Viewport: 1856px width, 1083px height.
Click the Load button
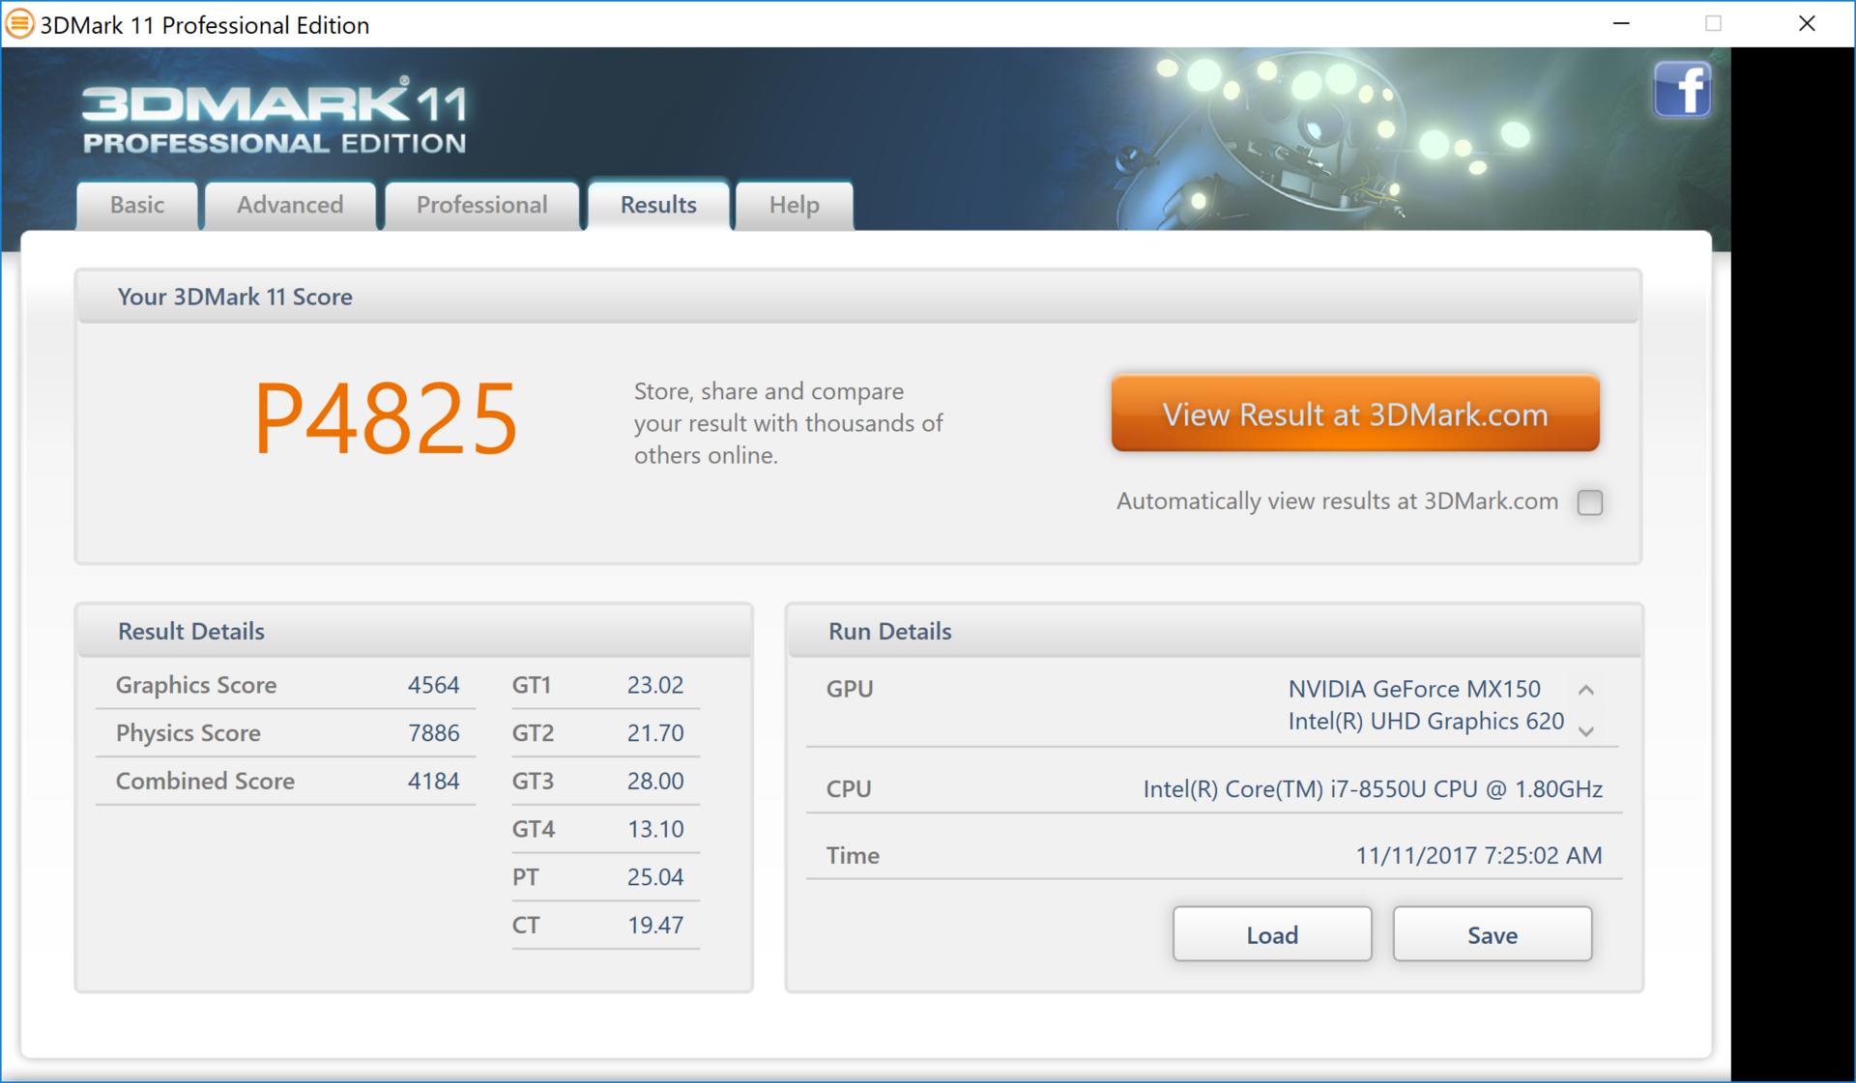click(x=1271, y=934)
